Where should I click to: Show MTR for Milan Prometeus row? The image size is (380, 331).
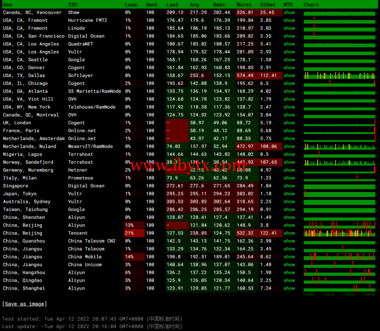coord(289,178)
